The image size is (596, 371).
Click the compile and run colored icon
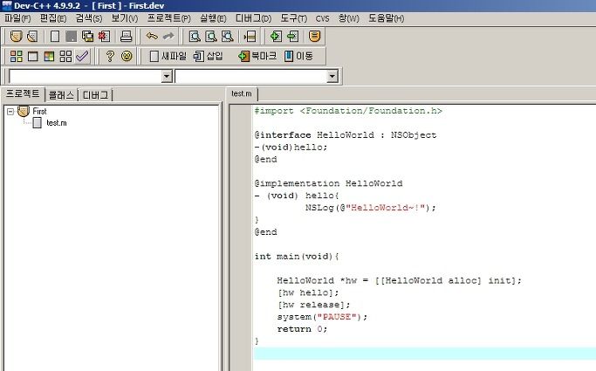[49, 56]
